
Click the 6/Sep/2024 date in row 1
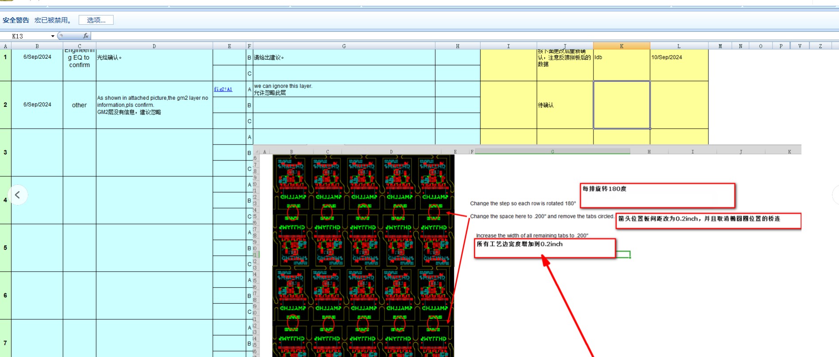point(37,57)
